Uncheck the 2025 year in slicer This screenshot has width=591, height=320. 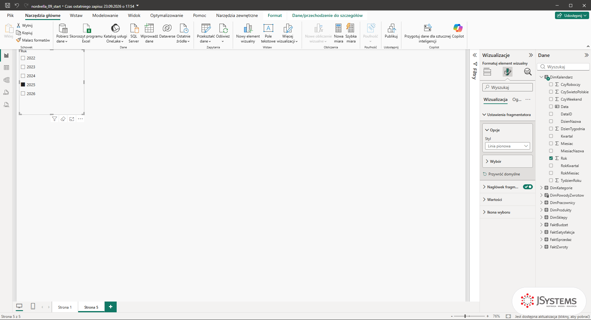point(23,85)
